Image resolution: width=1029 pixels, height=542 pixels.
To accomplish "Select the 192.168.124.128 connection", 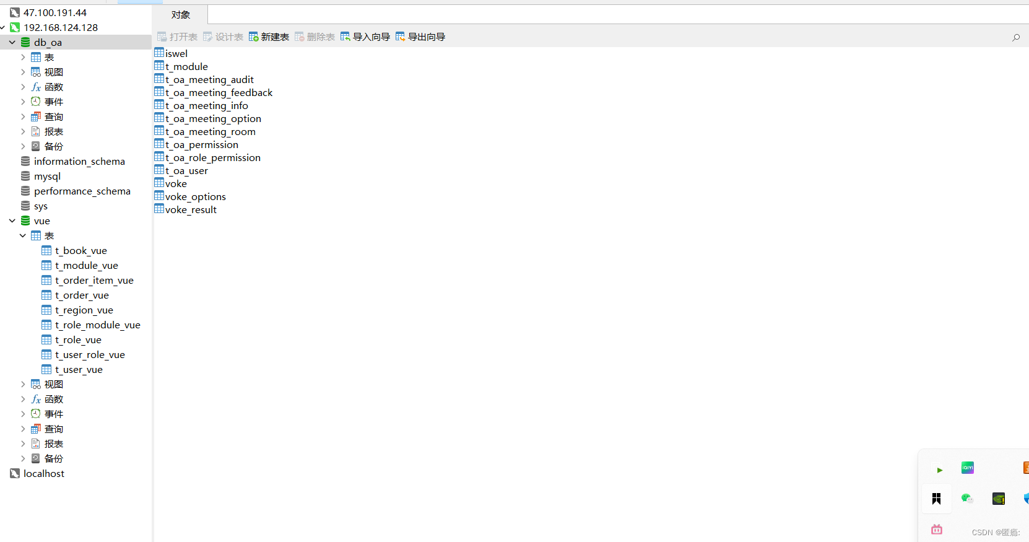I will (61, 27).
